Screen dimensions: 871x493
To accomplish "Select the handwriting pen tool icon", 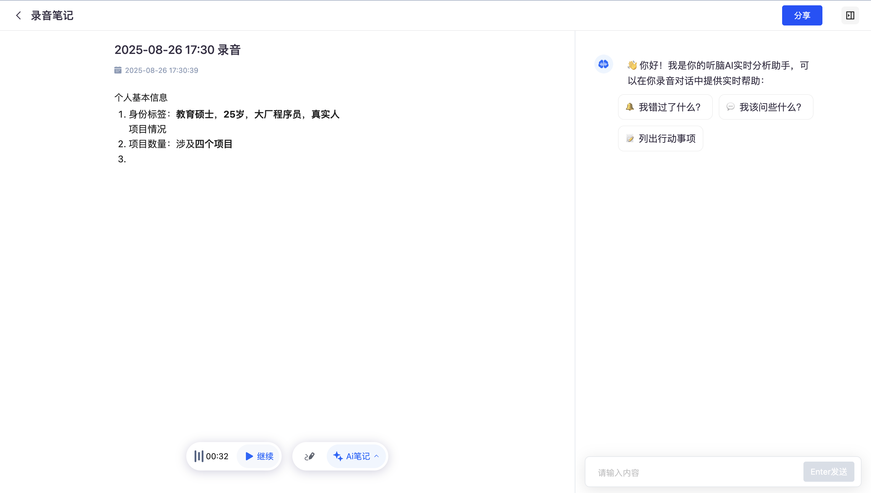I will click(309, 456).
